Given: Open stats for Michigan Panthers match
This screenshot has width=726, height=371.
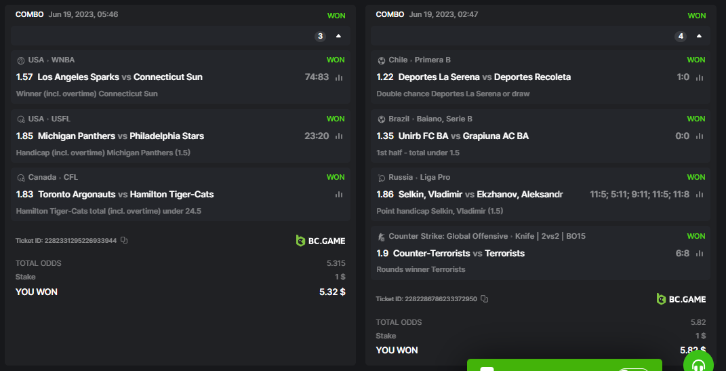Looking at the screenshot, I should [339, 136].
